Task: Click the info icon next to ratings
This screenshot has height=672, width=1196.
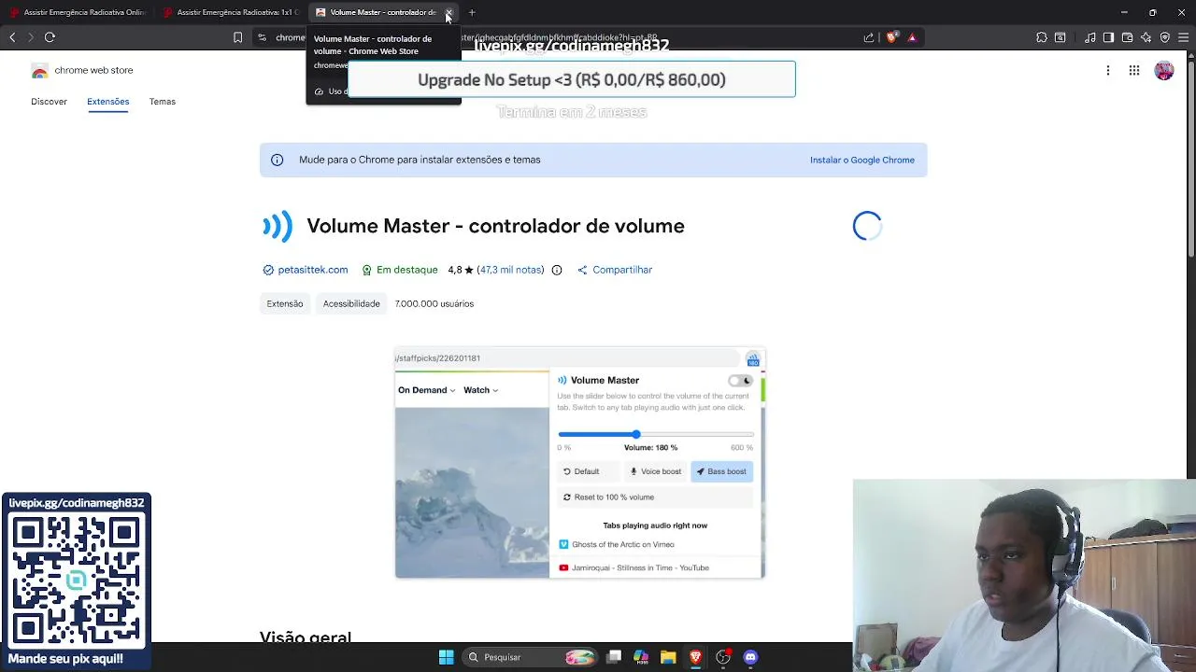Action: (x=557, y=270)
